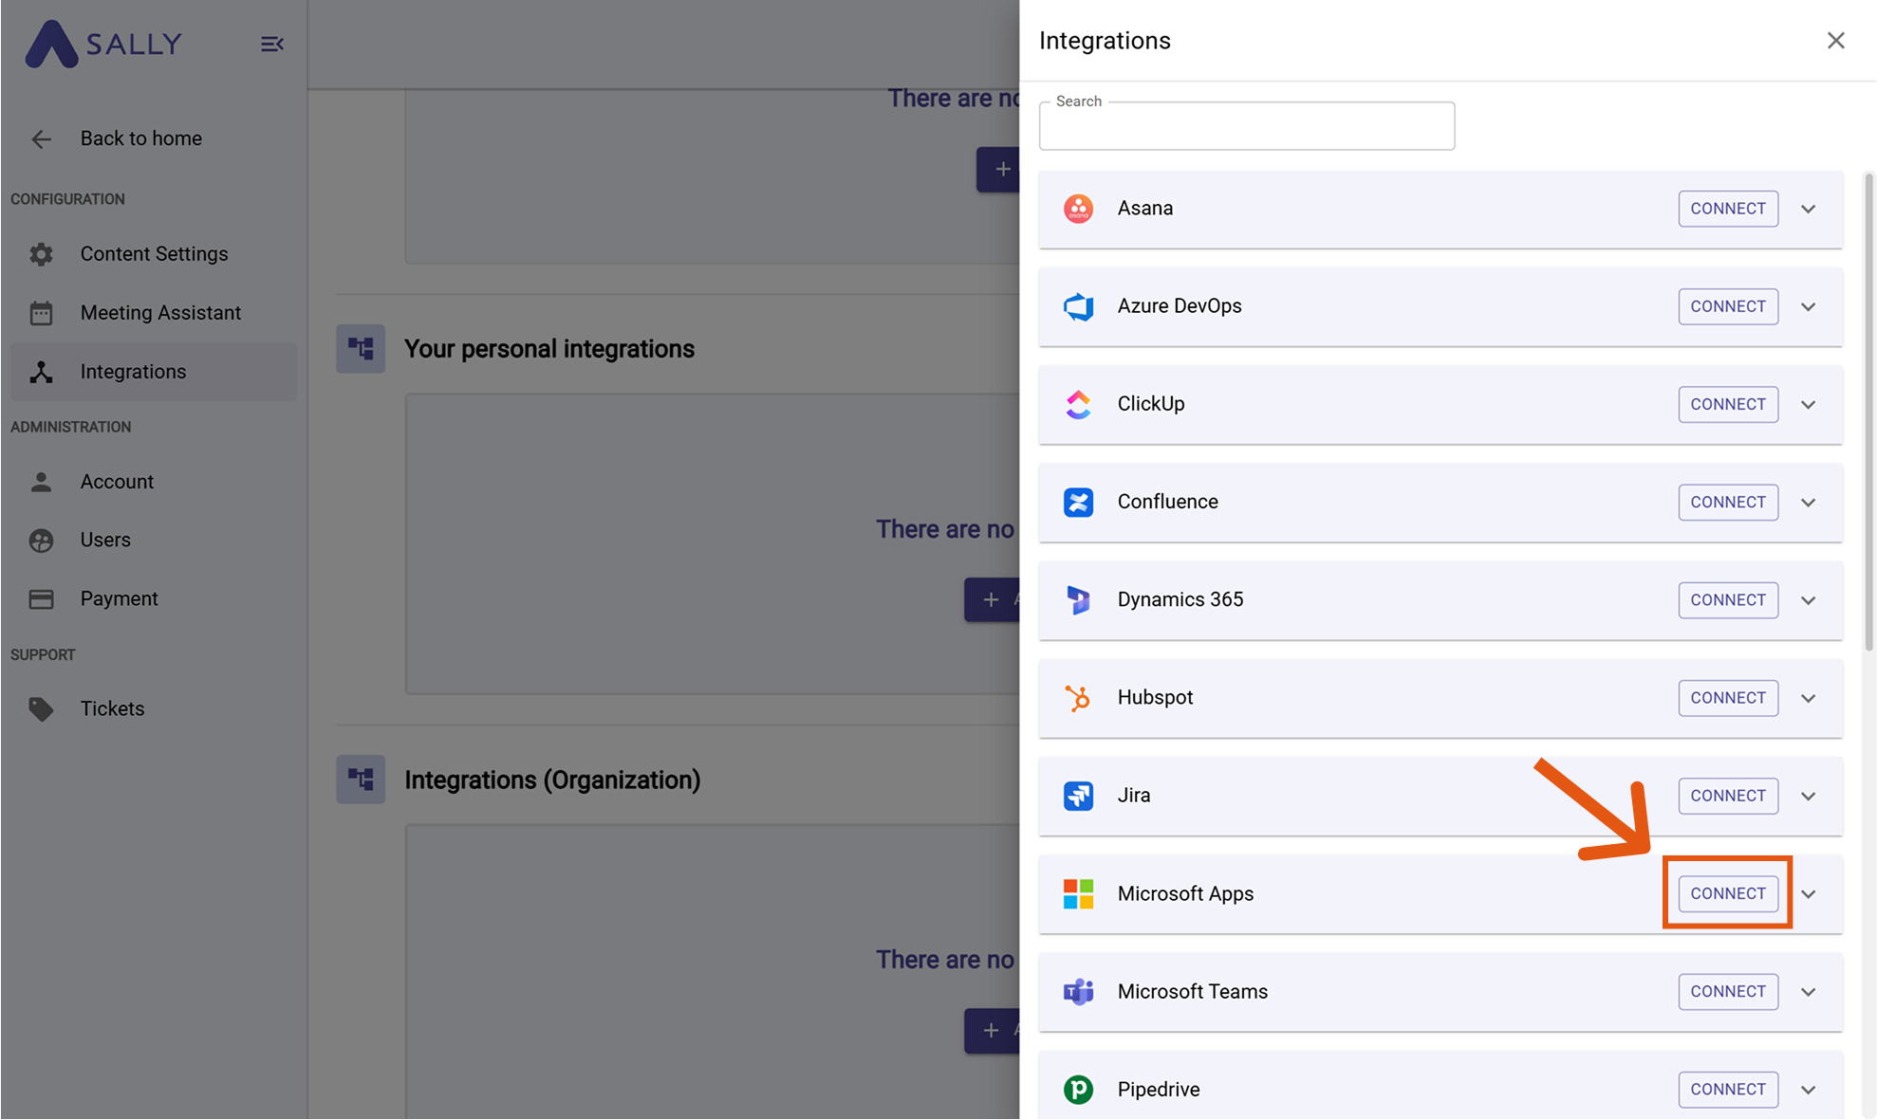Screen dimensions: 1877x1120
Task: Expand the Asana integration details
Action: click(x=1809, y=210)
